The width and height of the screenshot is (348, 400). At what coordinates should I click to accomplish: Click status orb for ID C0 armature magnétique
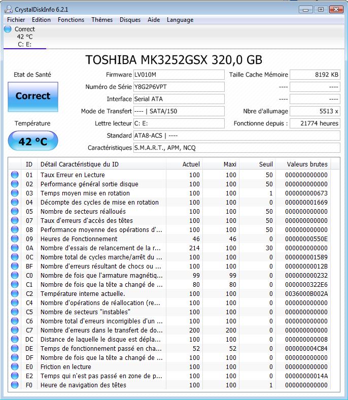(15, 276)
